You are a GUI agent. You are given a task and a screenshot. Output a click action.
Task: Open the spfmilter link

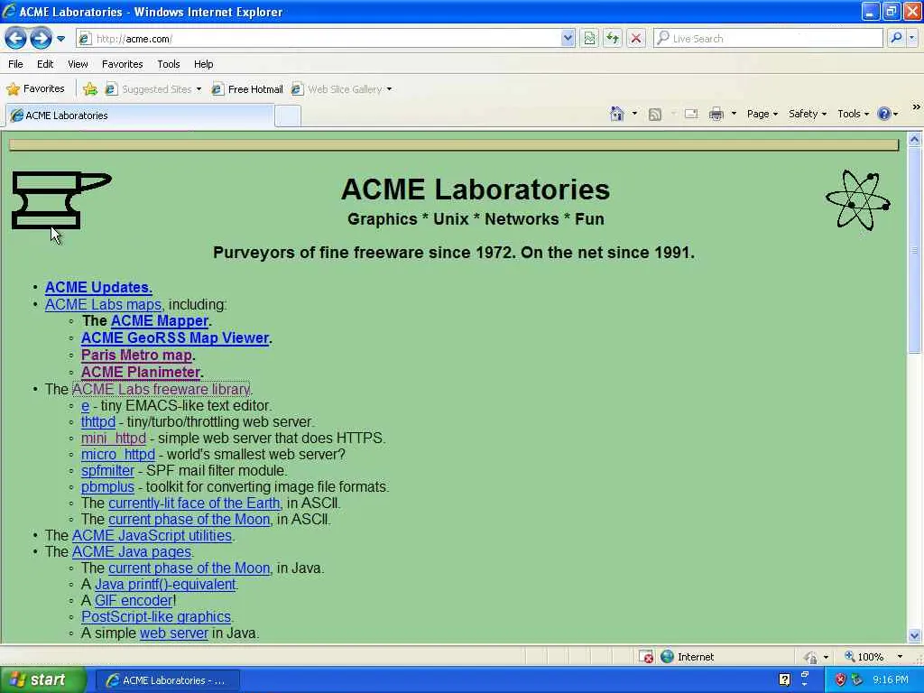point(108,471)
